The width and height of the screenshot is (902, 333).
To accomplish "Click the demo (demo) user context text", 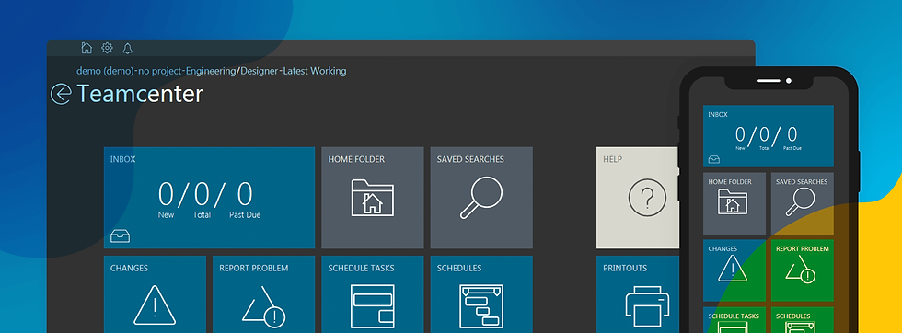I will 106,72.
